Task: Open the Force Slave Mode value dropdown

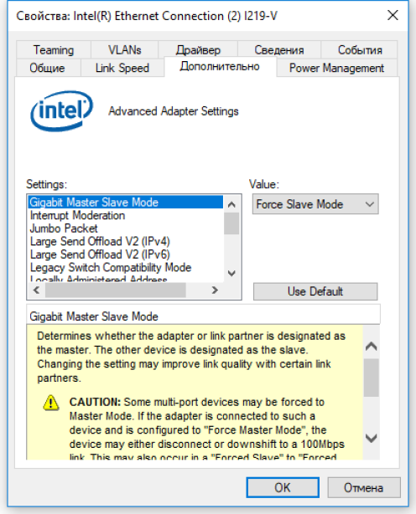Action: 315,204
